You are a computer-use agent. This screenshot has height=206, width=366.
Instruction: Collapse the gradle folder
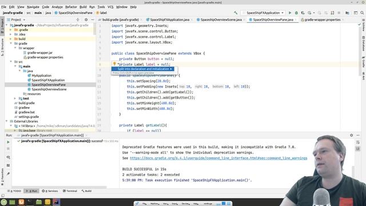tap(10, 43)
